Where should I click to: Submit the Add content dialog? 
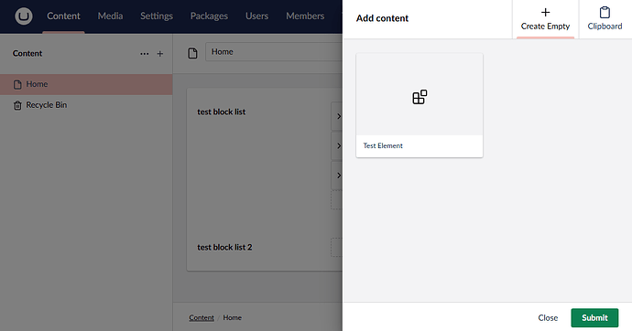tap(594, 317)
